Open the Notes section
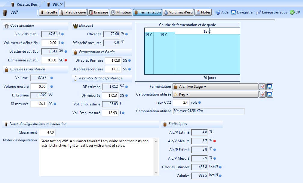 203,12
